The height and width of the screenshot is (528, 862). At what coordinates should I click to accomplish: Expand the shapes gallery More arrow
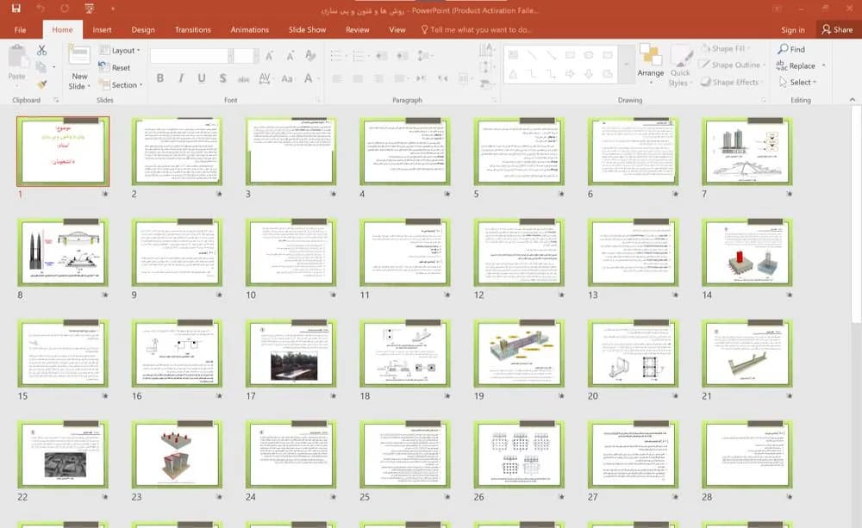pyautogui.click(x=626, y=65)
